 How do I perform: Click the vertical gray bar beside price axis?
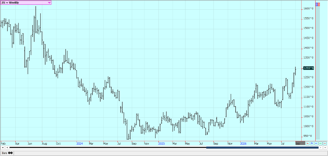[318, 73]
